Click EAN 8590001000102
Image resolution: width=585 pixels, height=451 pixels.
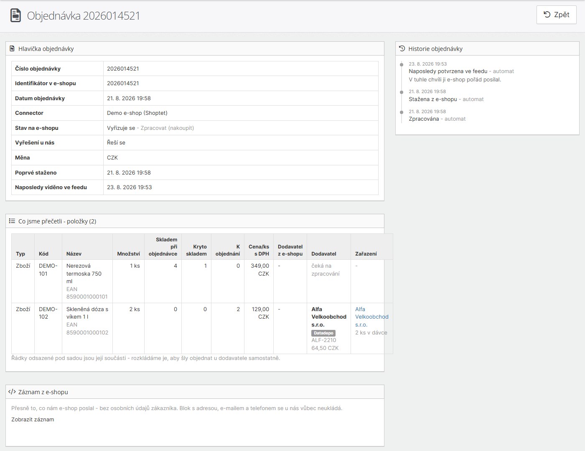pos(87,329)
